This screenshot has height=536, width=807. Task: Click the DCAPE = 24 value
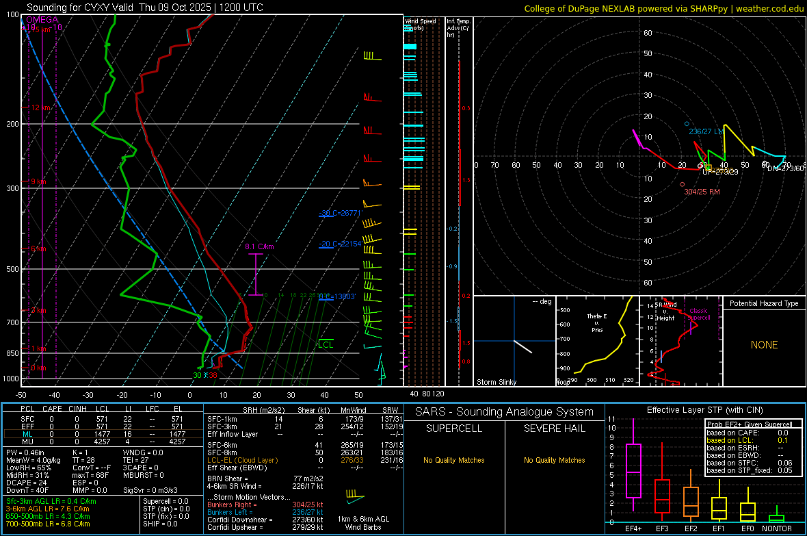click(x=27, y=483)
